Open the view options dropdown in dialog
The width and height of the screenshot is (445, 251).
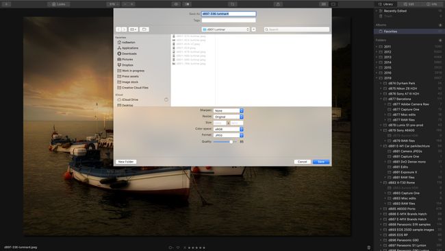[133, 29]
